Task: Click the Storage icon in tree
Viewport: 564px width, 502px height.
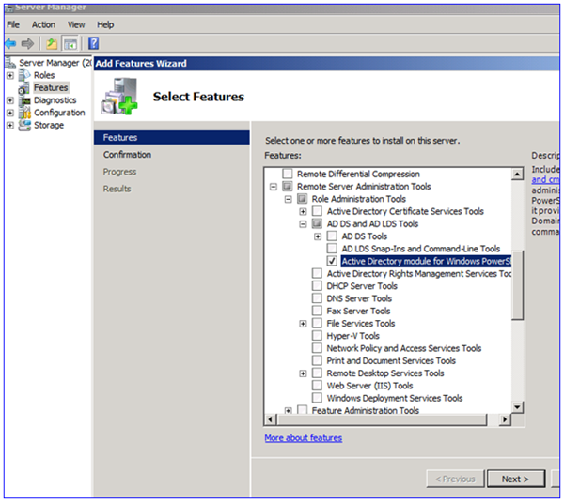Action: pos(24,126)
